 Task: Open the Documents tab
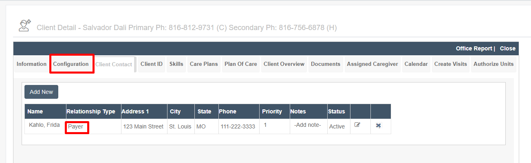click(326, 64)
